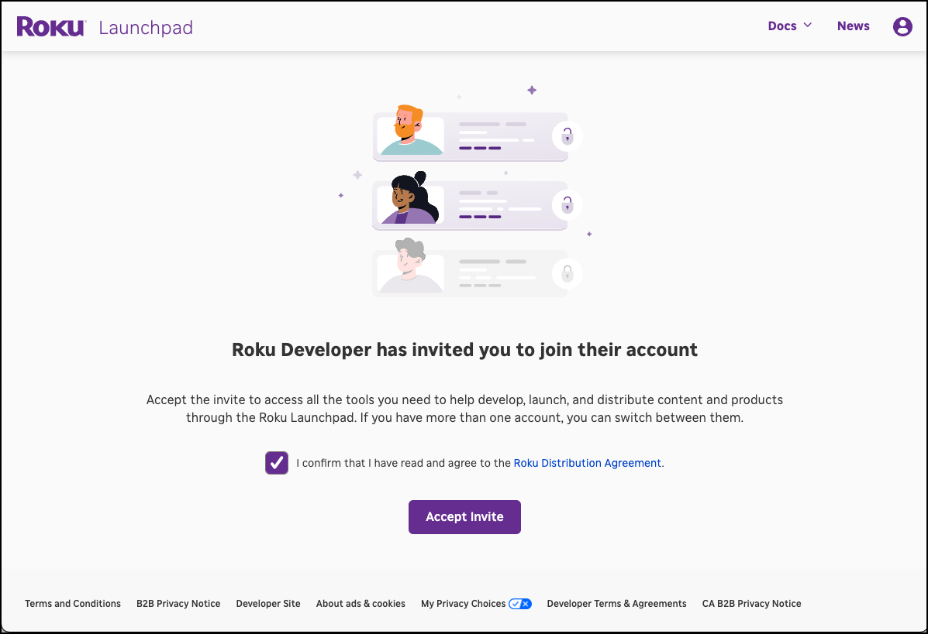Click the Accept Invite button

464,516
